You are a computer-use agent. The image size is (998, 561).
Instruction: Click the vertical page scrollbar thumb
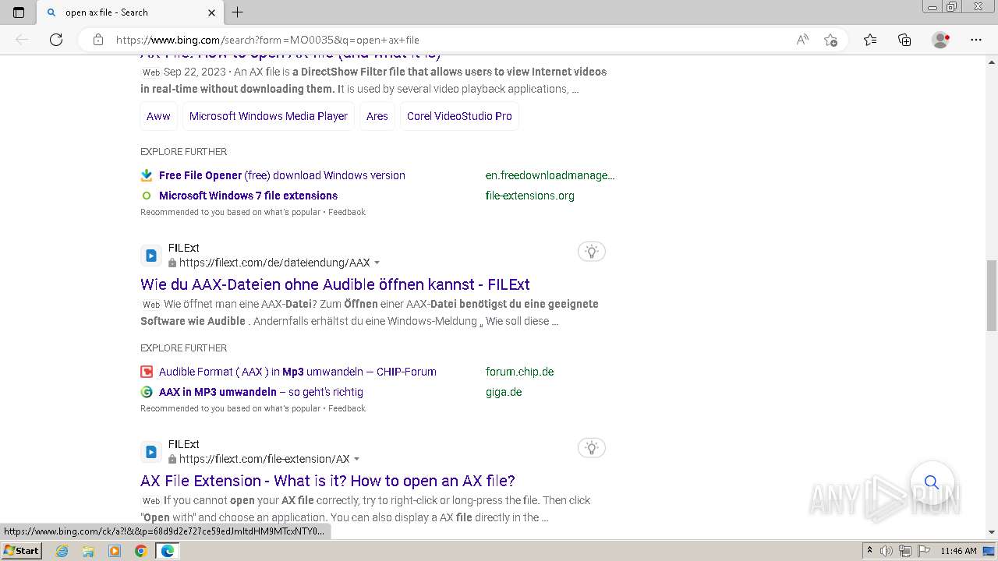tap(992, 295)
